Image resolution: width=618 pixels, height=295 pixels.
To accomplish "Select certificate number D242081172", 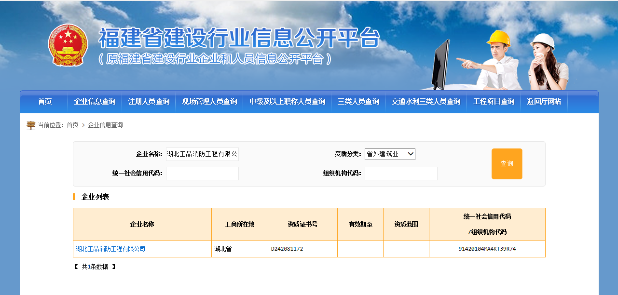I will pos(287,249).
